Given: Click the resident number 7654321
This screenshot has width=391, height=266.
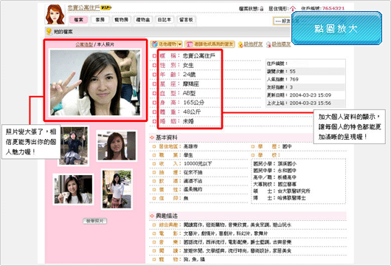Looking at the screenshot, I should (333, 8).
